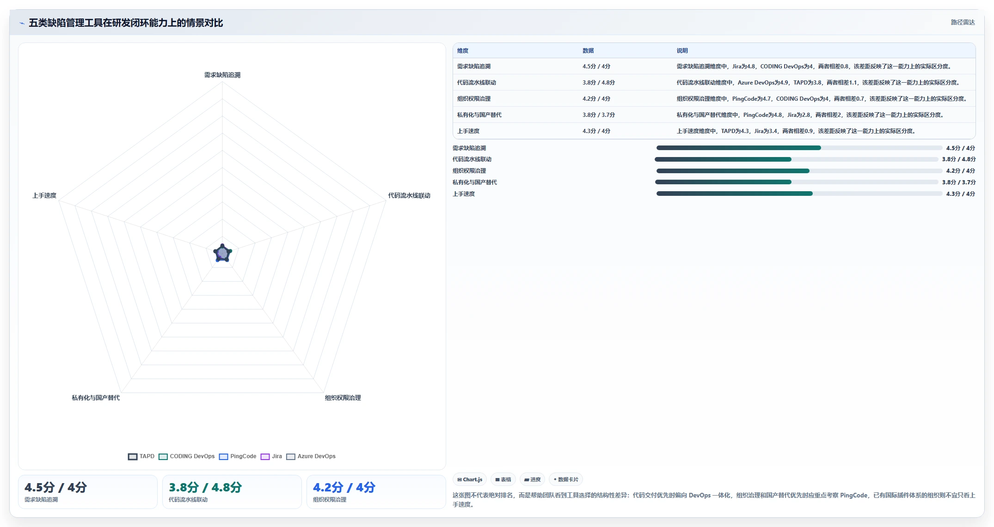Click the 4.5分 / 4分 data card

88,492
